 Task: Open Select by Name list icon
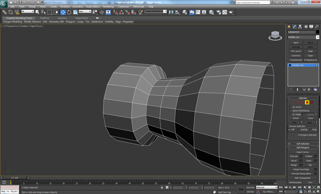click(43, 12)
